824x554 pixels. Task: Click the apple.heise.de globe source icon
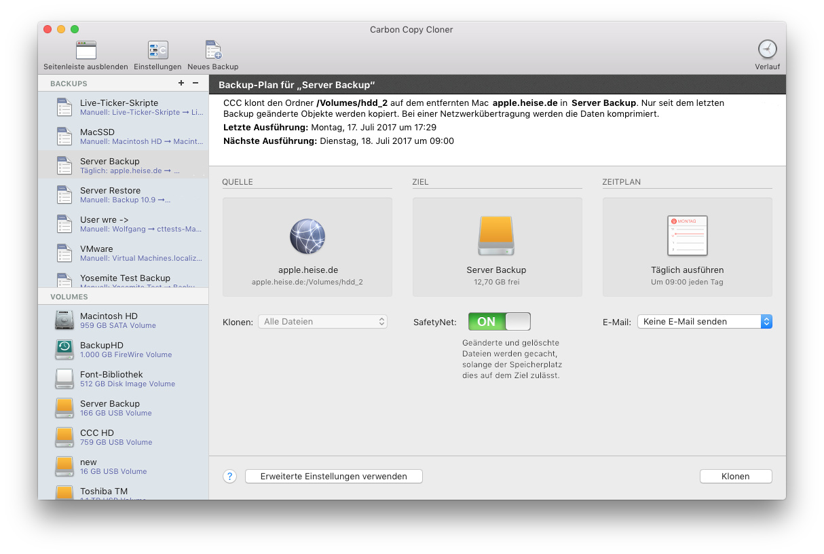click(307, 237)
